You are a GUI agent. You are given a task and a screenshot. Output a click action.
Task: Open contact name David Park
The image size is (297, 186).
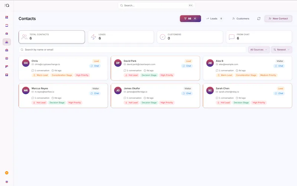(x=130, y=61)
